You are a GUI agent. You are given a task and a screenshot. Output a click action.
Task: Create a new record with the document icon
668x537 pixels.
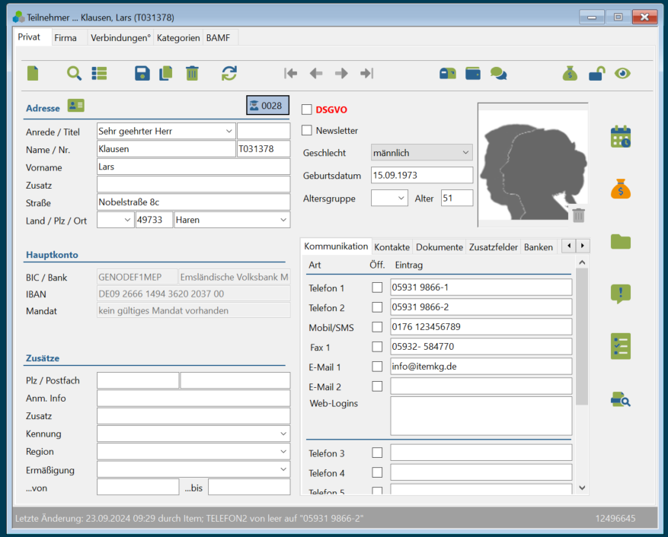[x=33, y=74]
